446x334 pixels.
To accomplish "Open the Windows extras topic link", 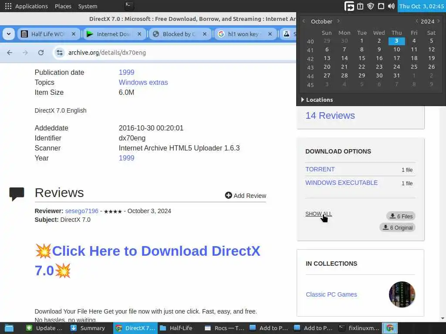I will tap(143, 82).
